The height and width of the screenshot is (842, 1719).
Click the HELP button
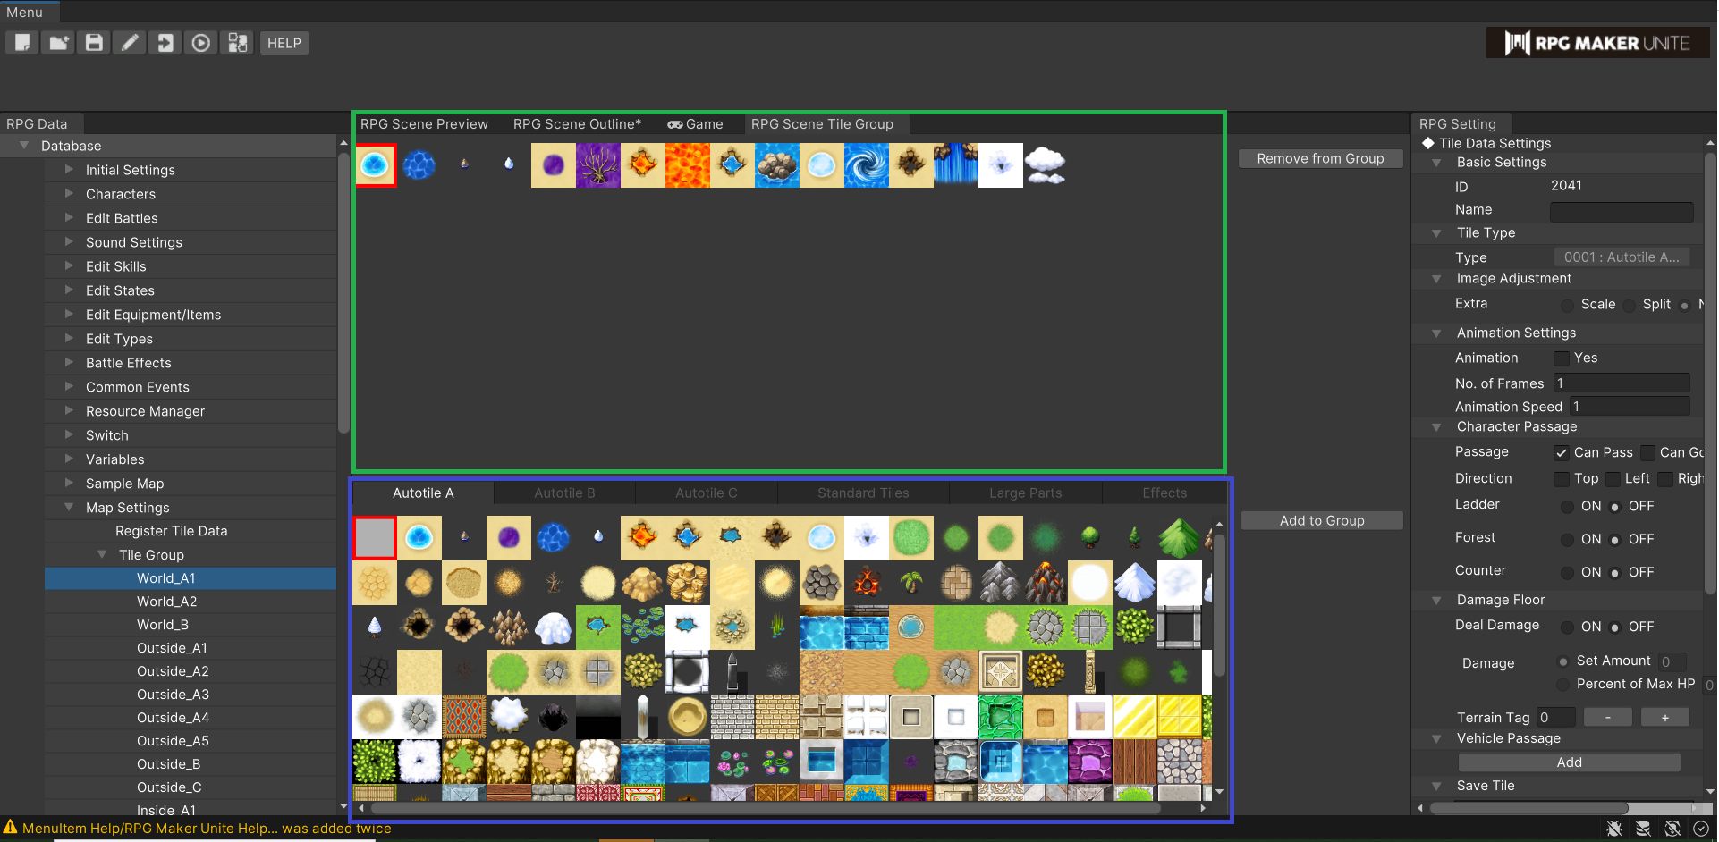tap(284, 43)
